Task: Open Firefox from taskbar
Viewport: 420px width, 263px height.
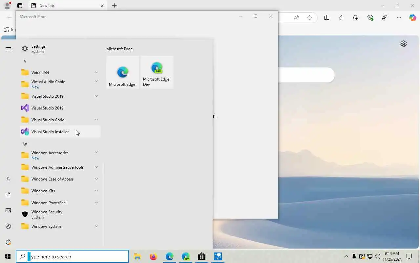Action: [153, 256]
